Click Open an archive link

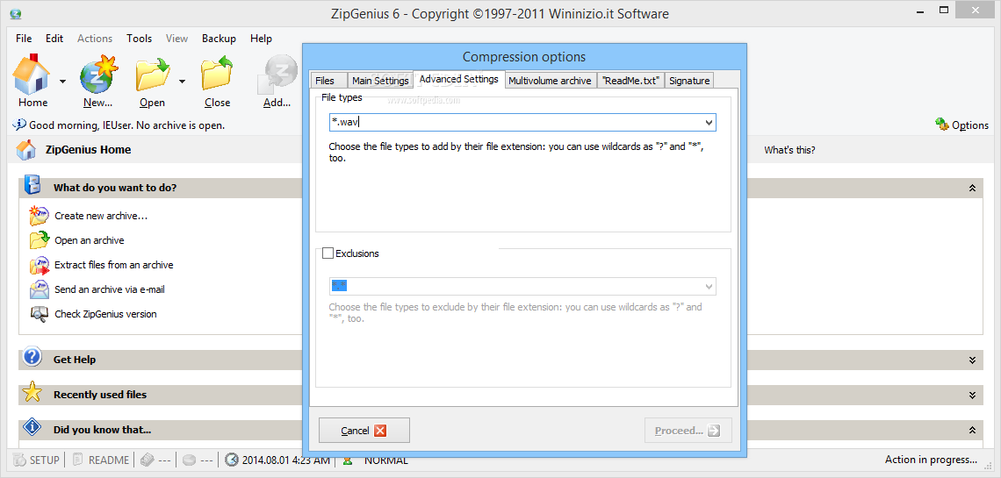click(90, 240)
